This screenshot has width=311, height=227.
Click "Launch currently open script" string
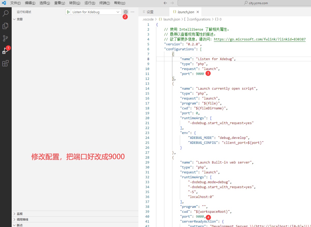[x=226, y=88]
